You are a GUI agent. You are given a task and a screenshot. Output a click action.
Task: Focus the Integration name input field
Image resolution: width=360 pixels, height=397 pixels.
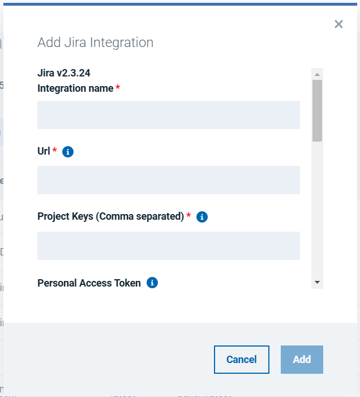[168, 115]
